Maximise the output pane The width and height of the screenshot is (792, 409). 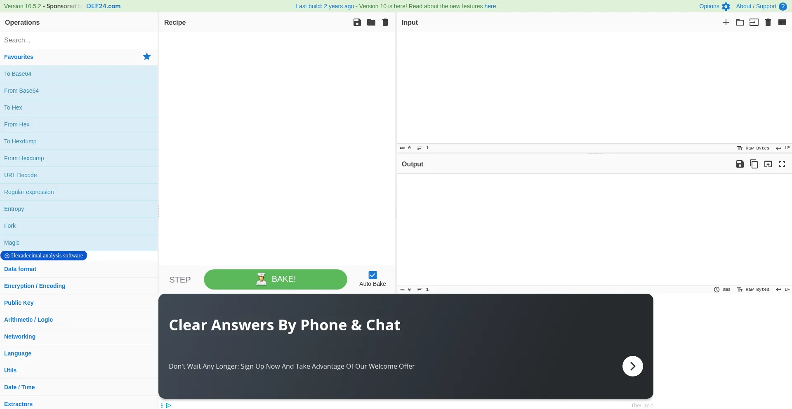click(782, 164)
